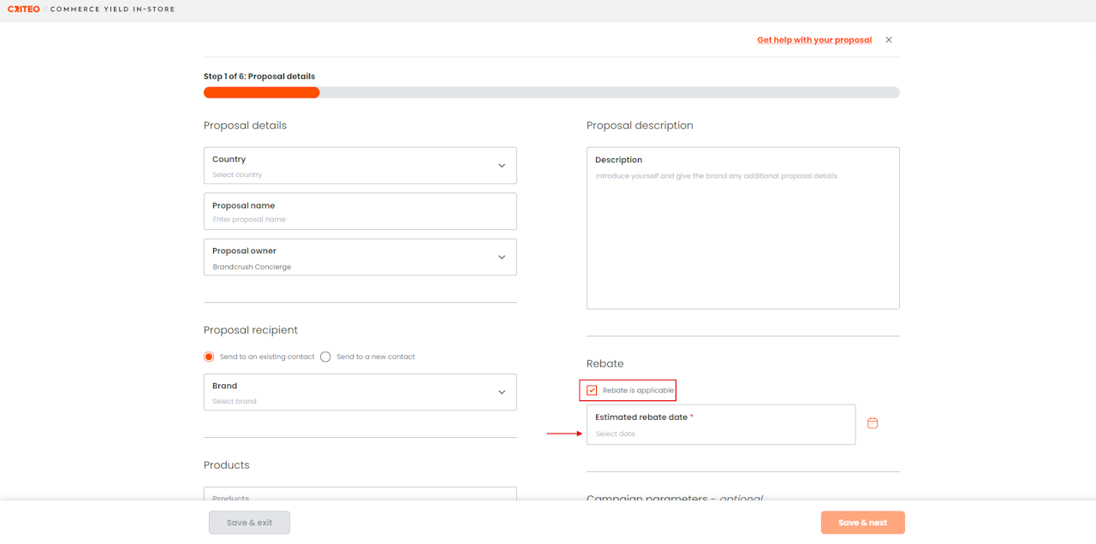
Task: Click the Campaign parameters optional heading
Action: [674, 498]
